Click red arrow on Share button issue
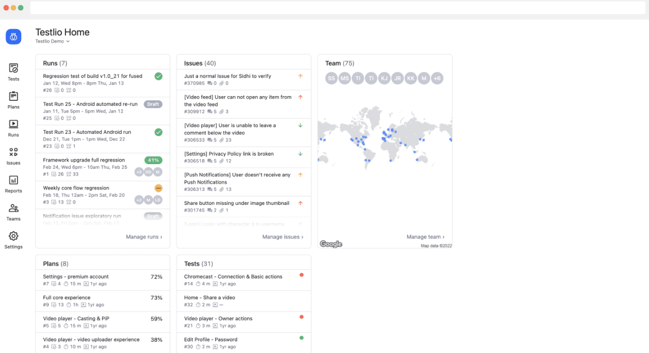The image size is (649, 353). click(300, 203)
